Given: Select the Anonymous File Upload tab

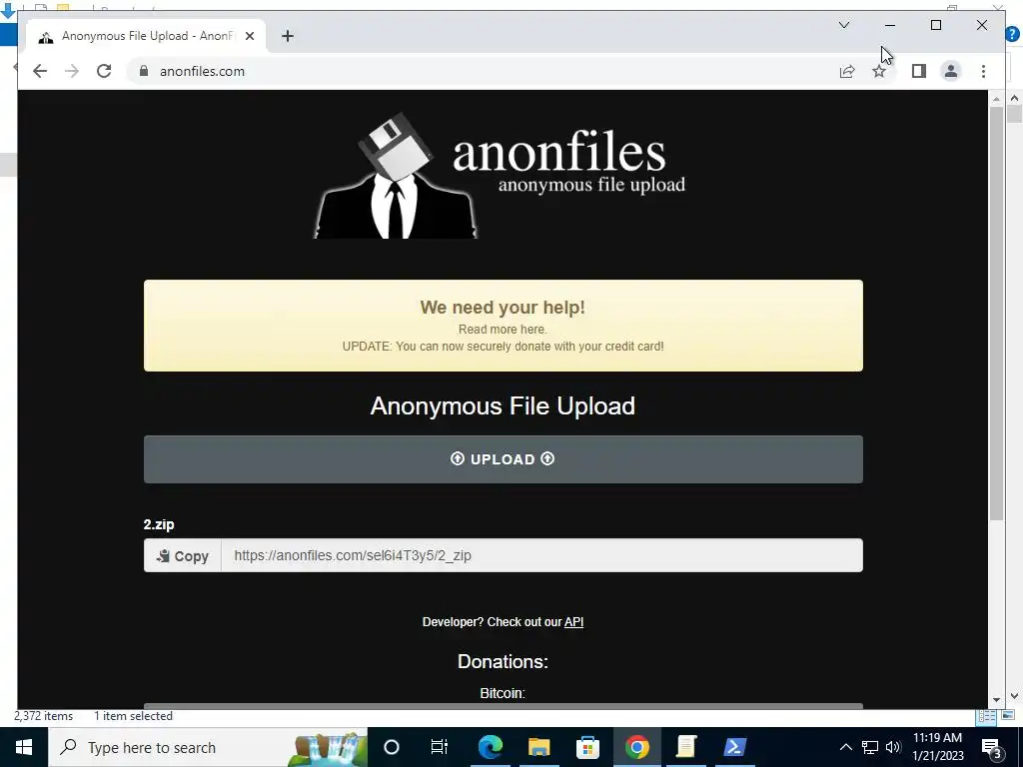Looking at the screenshot, I should [x=146, y=36].
